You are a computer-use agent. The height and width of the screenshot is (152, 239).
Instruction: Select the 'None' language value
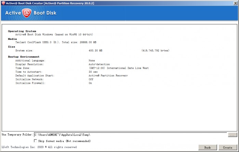pyautogui.click(x=92, y=60)
